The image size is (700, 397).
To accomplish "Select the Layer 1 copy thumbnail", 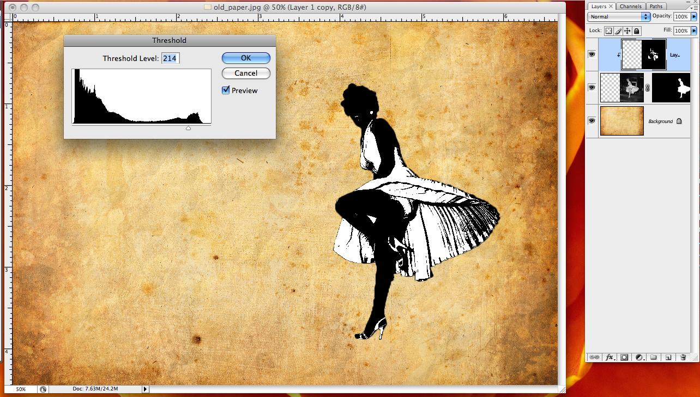I will (644, 54).
